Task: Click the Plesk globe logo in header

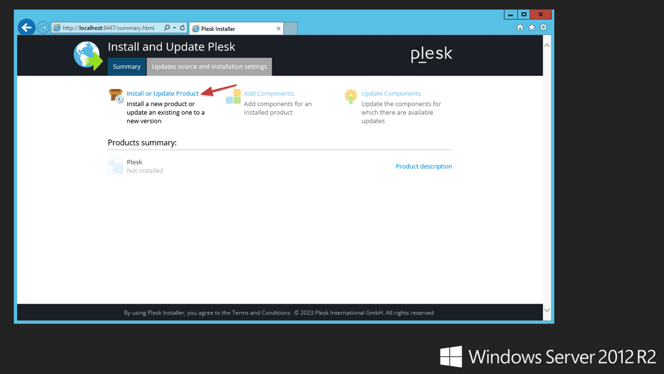Action: pyautogui.click(x=88, y=55)
